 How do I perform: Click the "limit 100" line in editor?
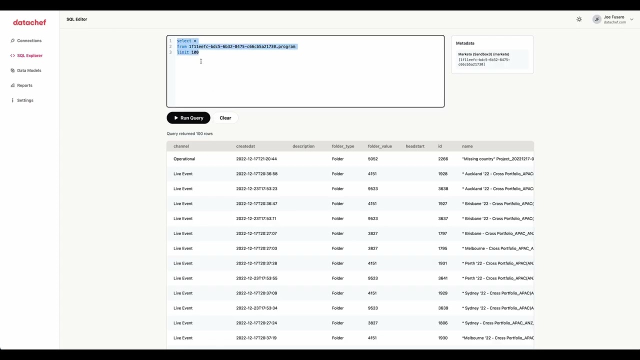pos(187,52)
